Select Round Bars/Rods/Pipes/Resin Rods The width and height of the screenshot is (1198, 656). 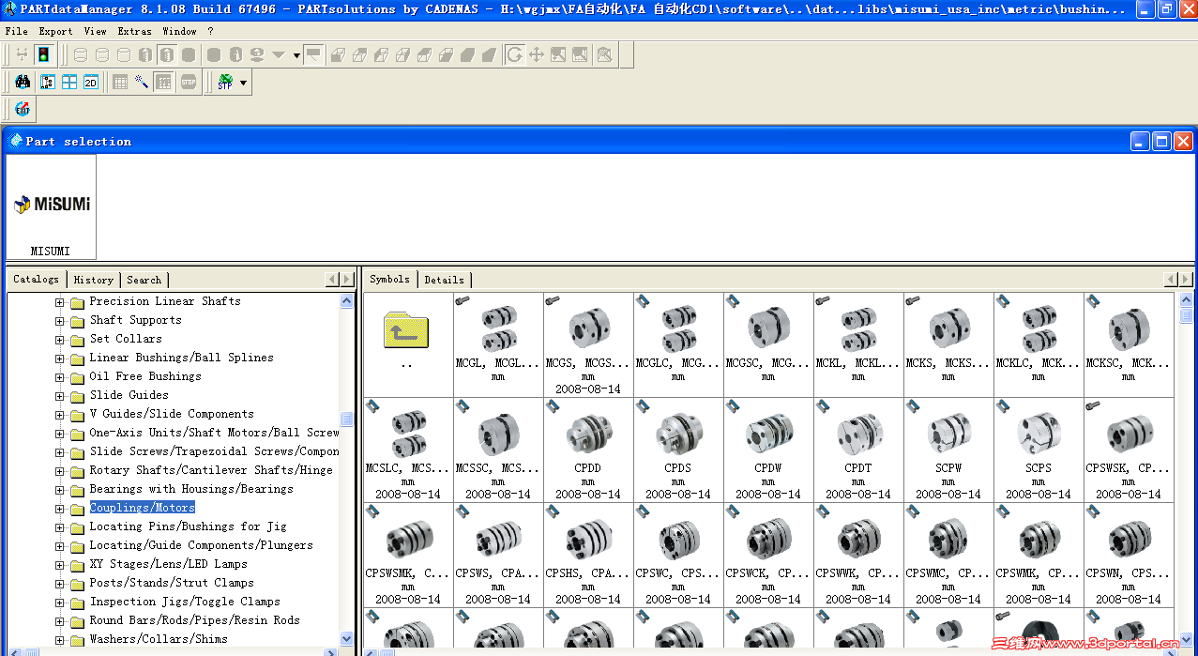195,620
